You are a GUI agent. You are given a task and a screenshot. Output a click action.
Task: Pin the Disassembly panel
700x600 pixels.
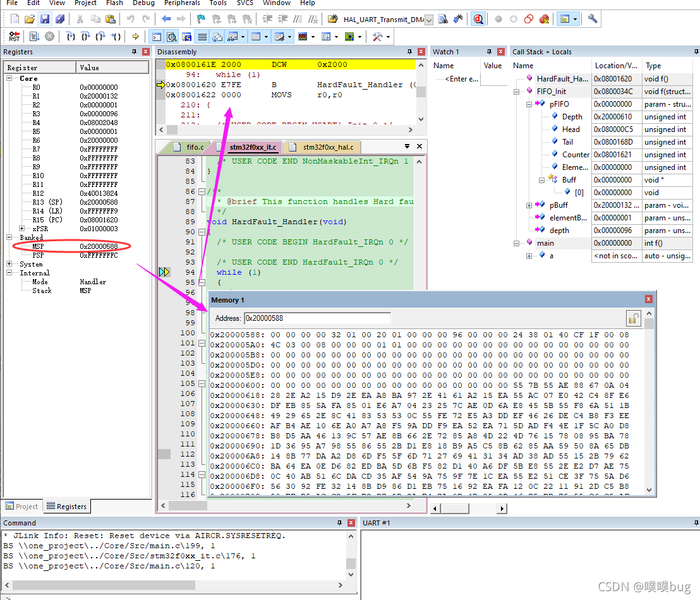409,52
